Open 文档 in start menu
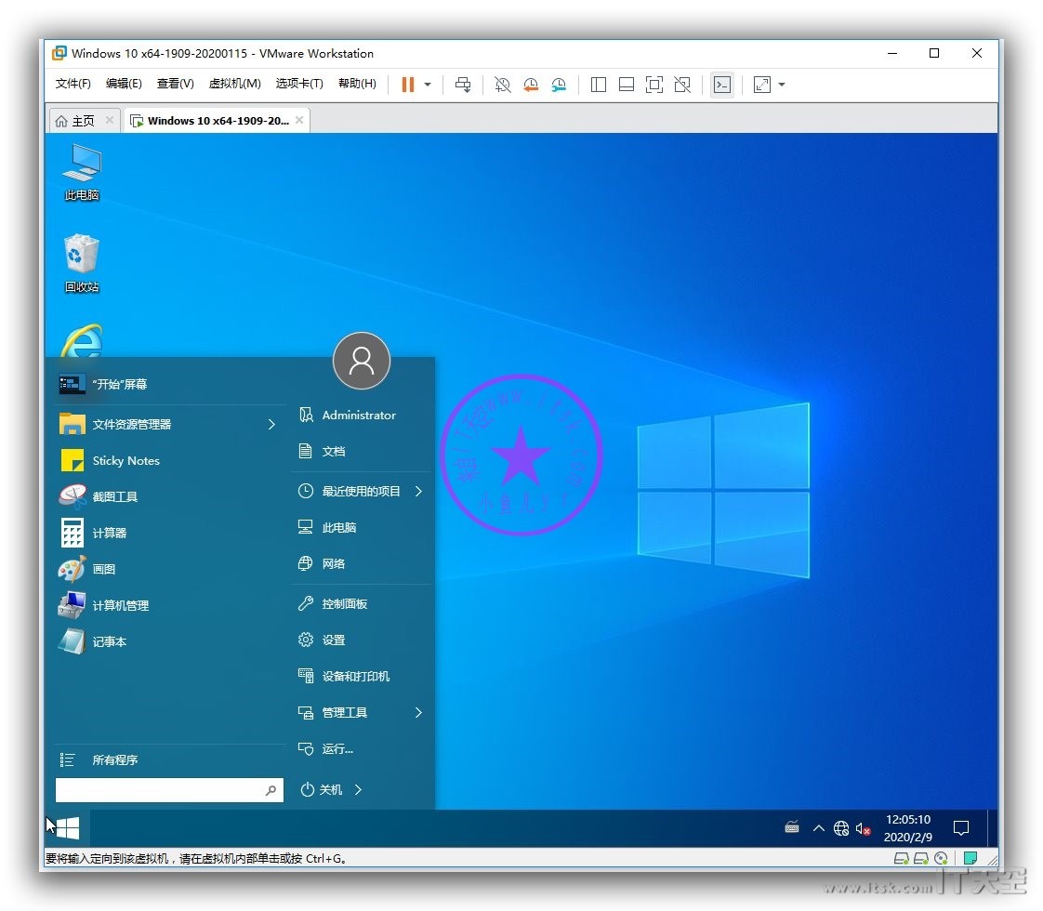The width and height of the screenshot is (1043, 911). pos(362,452)
